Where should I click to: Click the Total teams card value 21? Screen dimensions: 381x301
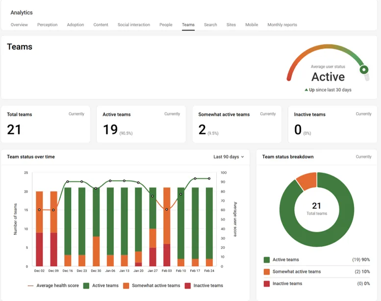point(14,130)
